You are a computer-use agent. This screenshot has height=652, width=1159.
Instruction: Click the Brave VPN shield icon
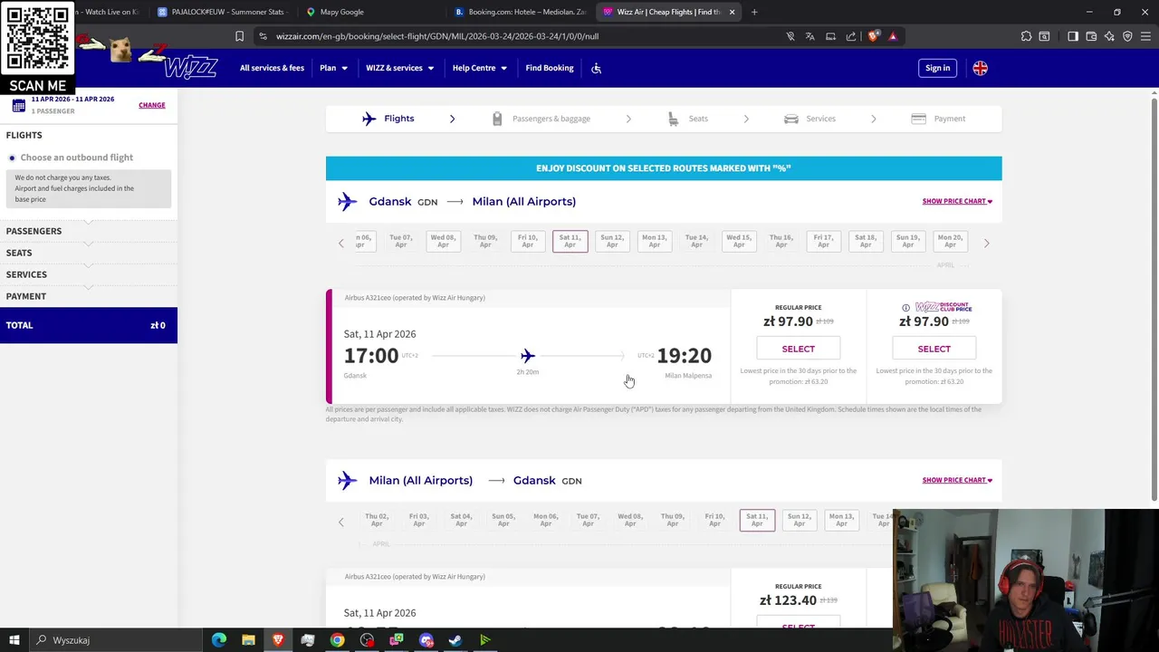point(1127,36)
